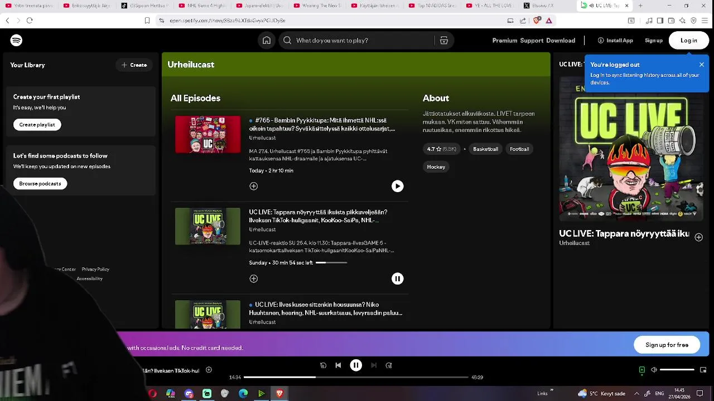Close the You're logged out popup
The width and height of the screenshot is (714, 401).
(702, 65)
